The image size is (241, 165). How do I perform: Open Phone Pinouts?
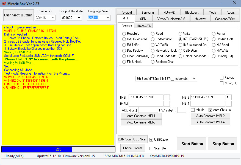(133, 148)
